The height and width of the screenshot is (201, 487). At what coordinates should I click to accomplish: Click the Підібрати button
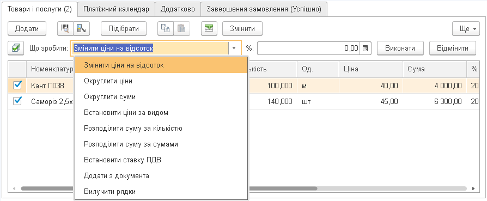point(124,29)
